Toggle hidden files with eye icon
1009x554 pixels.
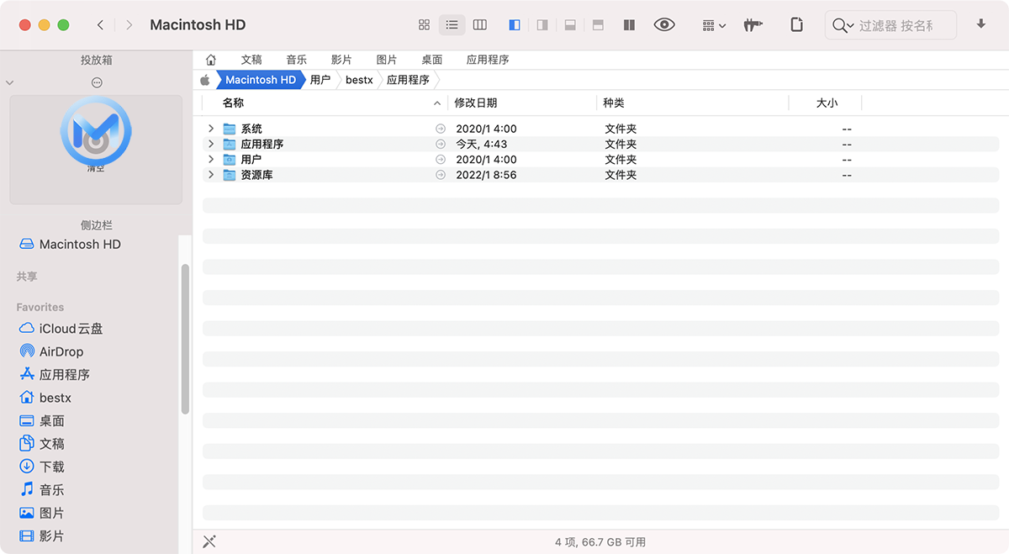click(x=664, y=25)
